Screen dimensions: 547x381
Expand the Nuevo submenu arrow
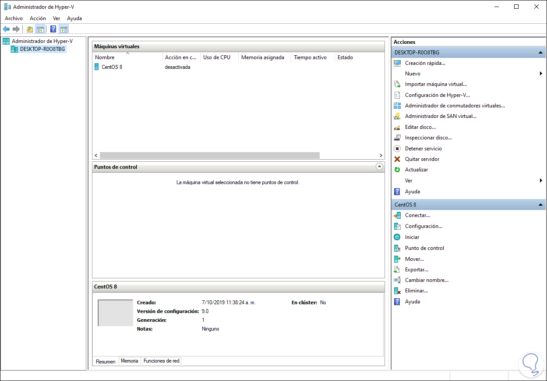point(541,74)
